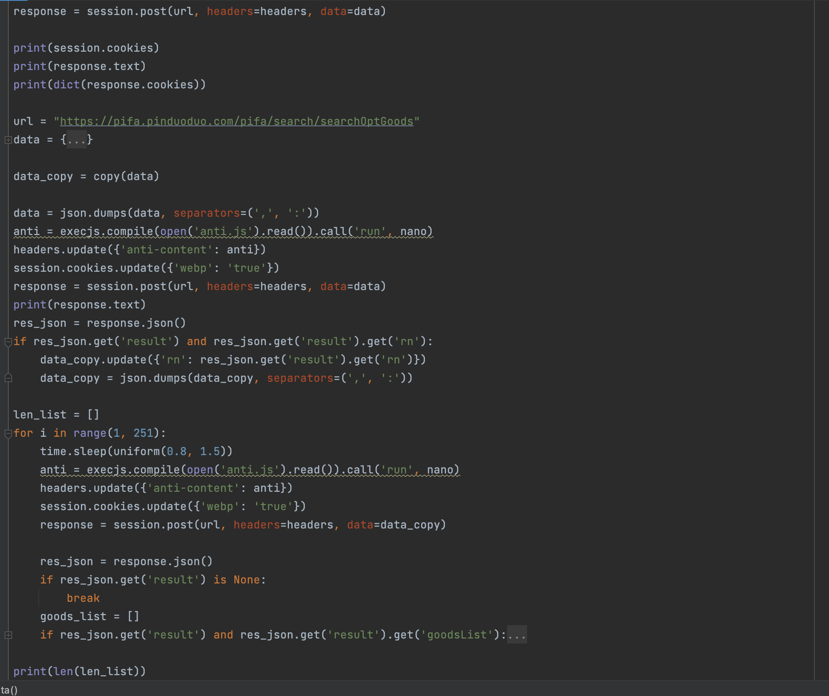Click the response = session.post with data=data_copy line
This screenshot has width=829, height=696.
(x=243, y=525)
